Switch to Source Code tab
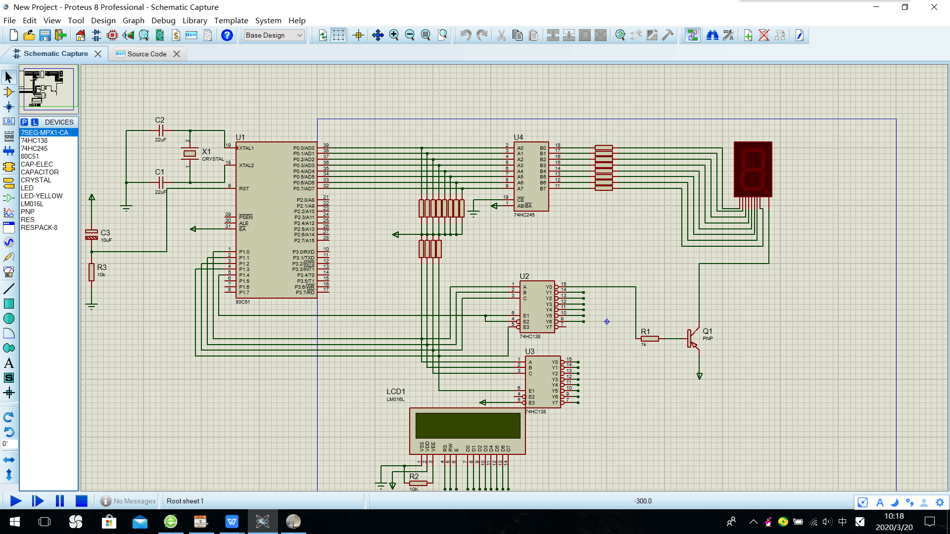Screen dimensions: 950x534 [x=146, y=53]
